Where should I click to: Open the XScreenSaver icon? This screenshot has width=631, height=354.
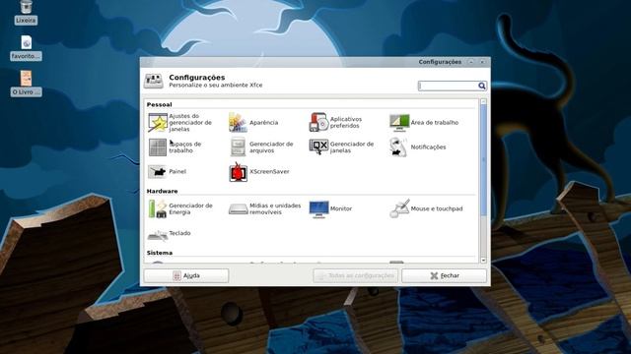(238, 171)
